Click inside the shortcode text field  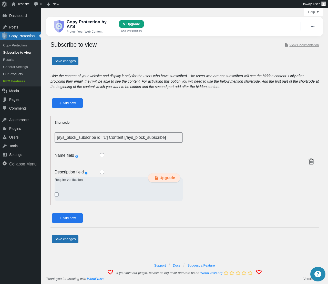point(119,138)
